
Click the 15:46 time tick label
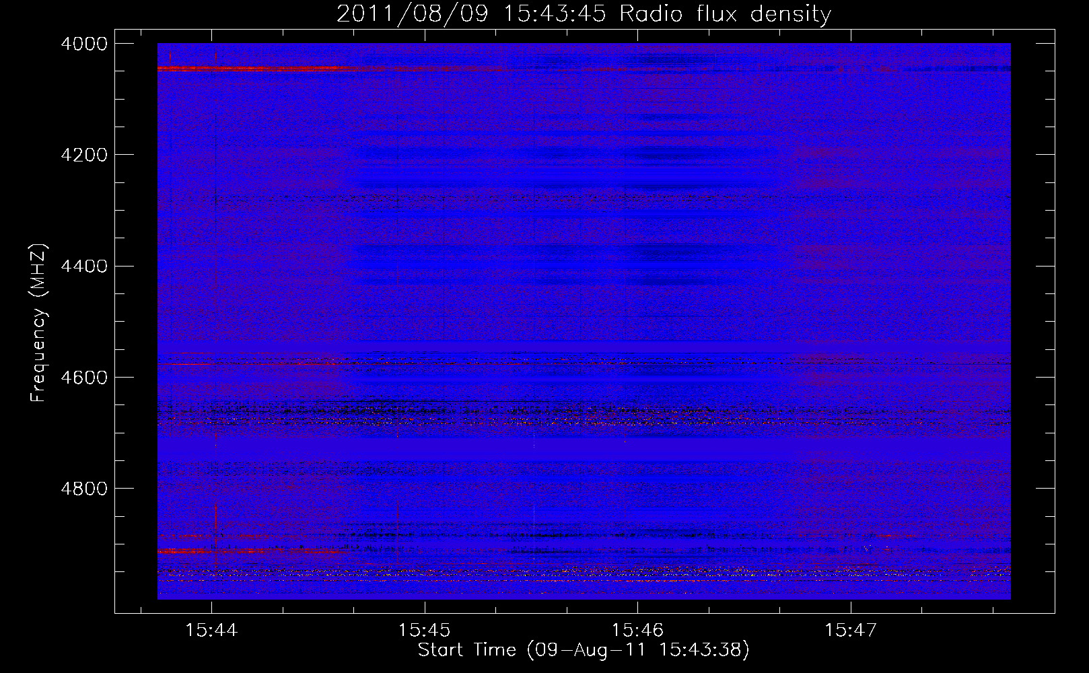click(637, 631)
